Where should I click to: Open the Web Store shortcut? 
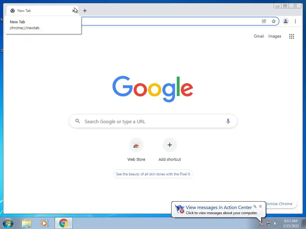pyautogui.click(x=136, y=150)
